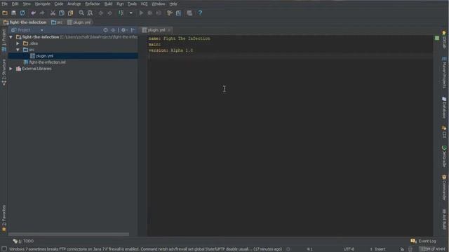449x252 pixels.
Task: Collapse the src folder
Action: point(18,50)
